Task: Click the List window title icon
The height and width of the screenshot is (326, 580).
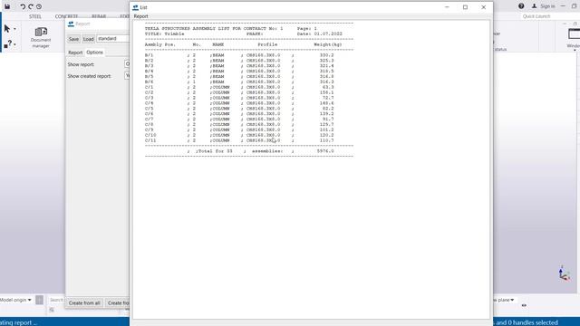Action: pyautogui.click(x=135, y=7)
